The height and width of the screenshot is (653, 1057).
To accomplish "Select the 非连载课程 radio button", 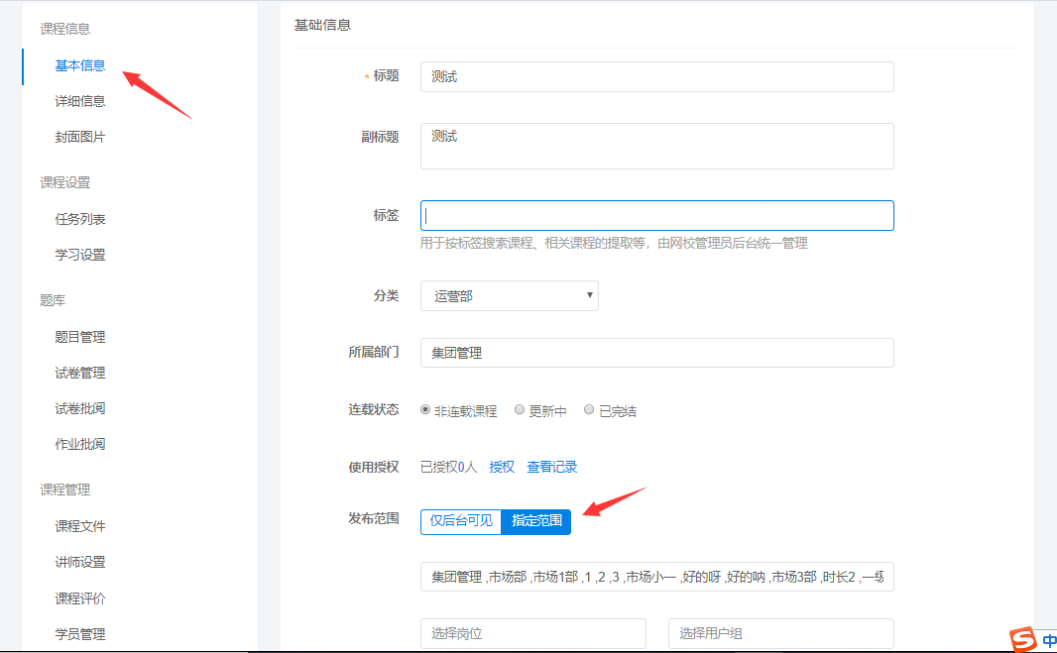I will coord(425,409).
